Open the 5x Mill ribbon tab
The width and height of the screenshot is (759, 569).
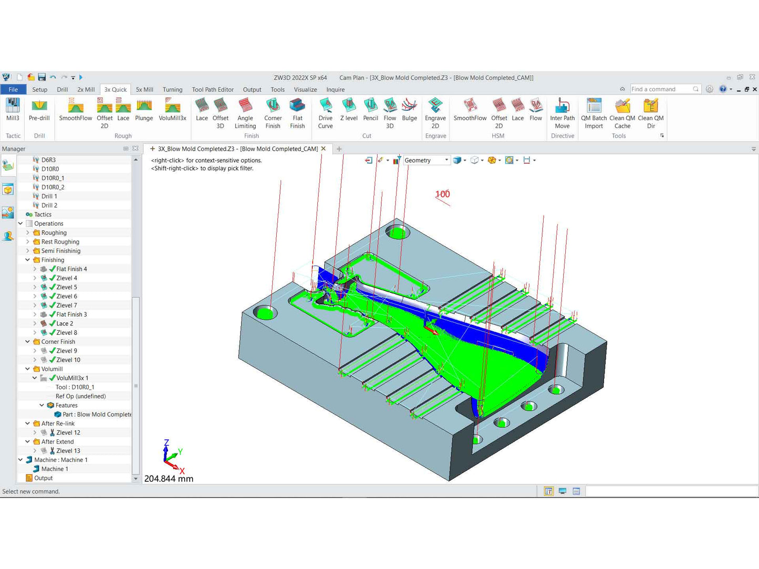click(x=144, y=90)
